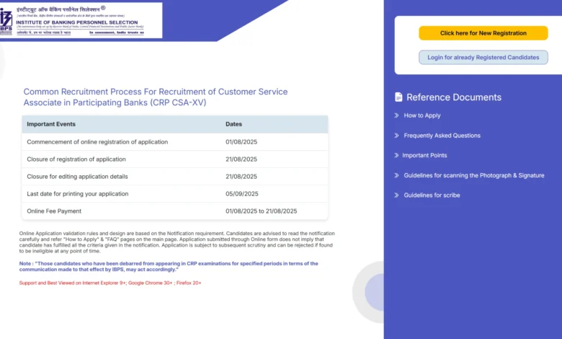Image resolution: width=562 pixels, height=339 pixels.
Task: Open Login for already Registered Candidates
Action: pos(483,58)
